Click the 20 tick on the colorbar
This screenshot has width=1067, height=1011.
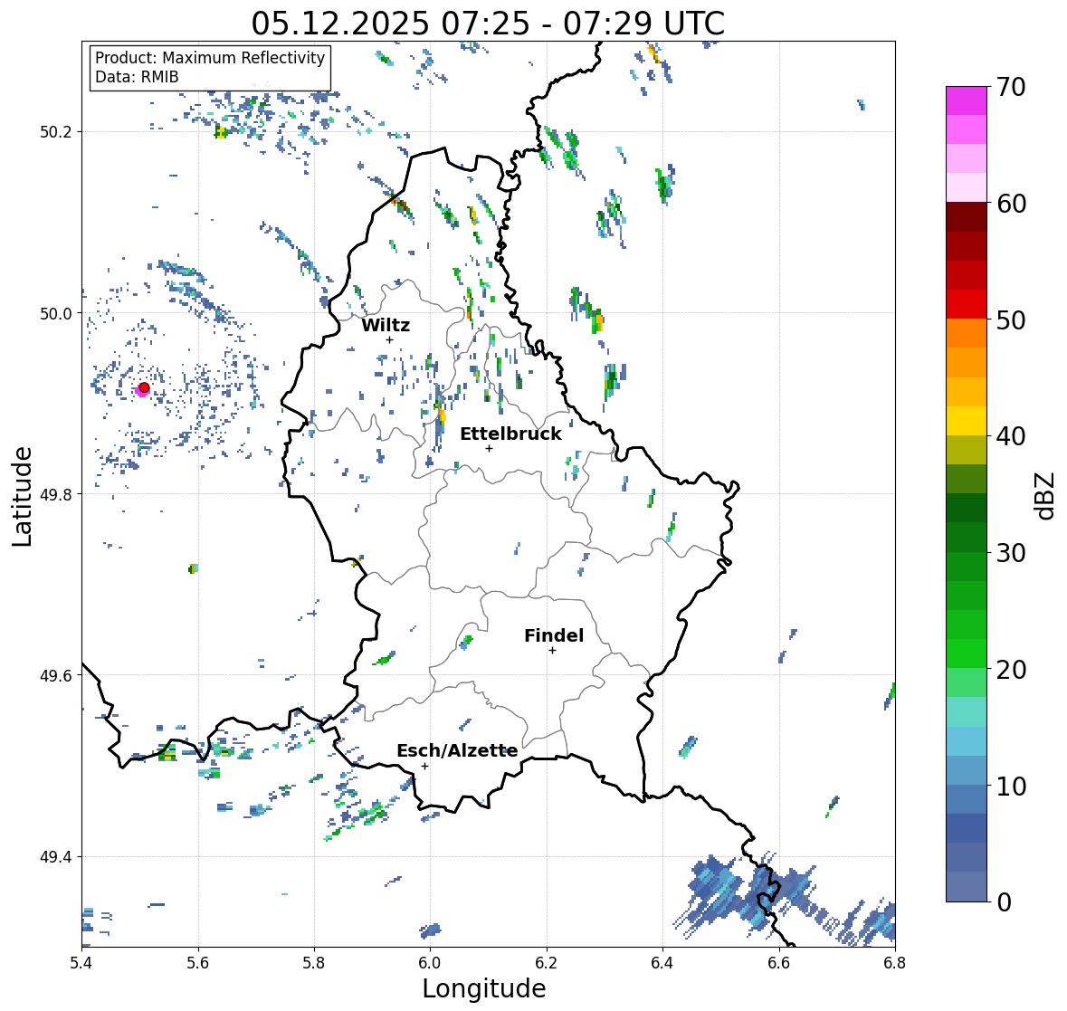pyautogui.click(x=1011, y=670)
